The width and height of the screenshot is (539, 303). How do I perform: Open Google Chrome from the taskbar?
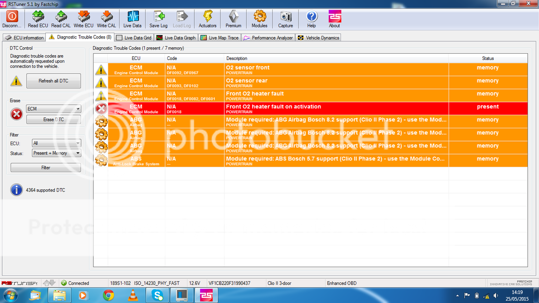point(108,295)
